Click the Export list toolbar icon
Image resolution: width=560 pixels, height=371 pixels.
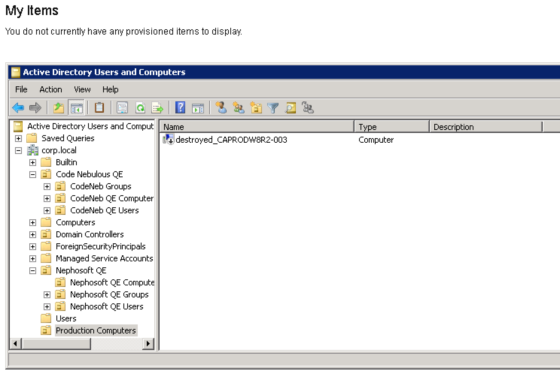click(157, 108)
